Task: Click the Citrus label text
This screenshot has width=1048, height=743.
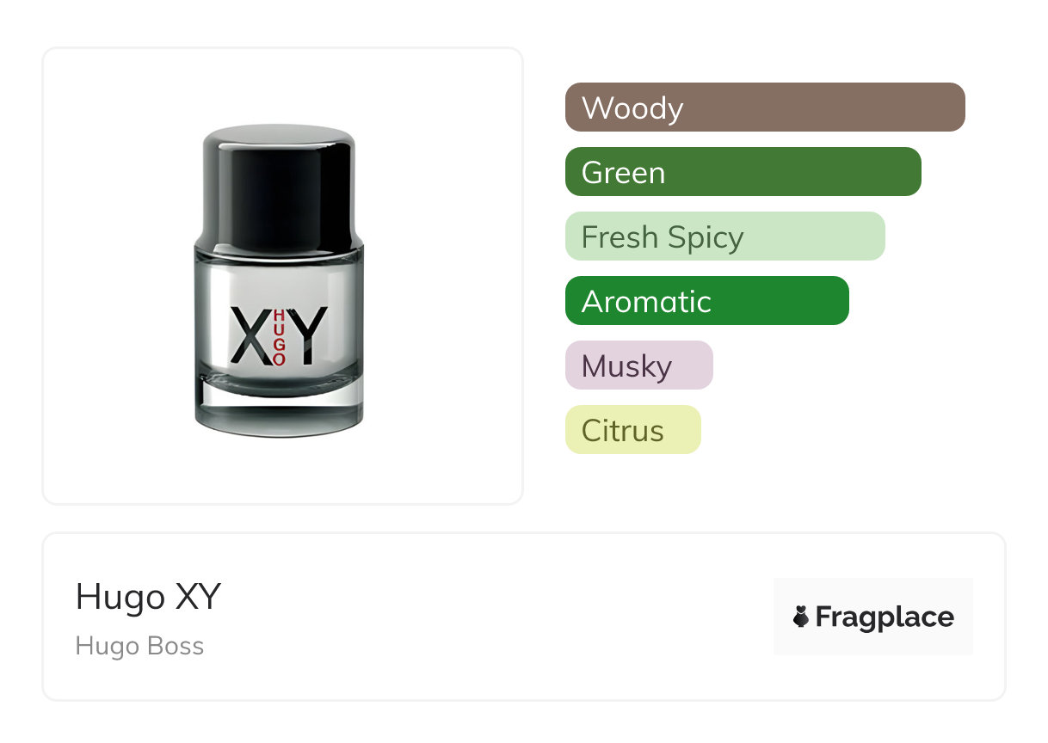Action: click(623, 431)
